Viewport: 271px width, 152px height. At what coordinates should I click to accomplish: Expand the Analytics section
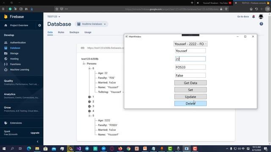pos(22,96)
